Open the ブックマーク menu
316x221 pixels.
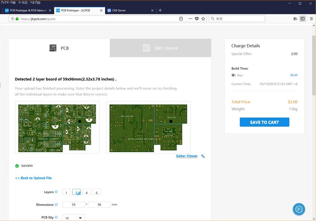click(8, 2)
